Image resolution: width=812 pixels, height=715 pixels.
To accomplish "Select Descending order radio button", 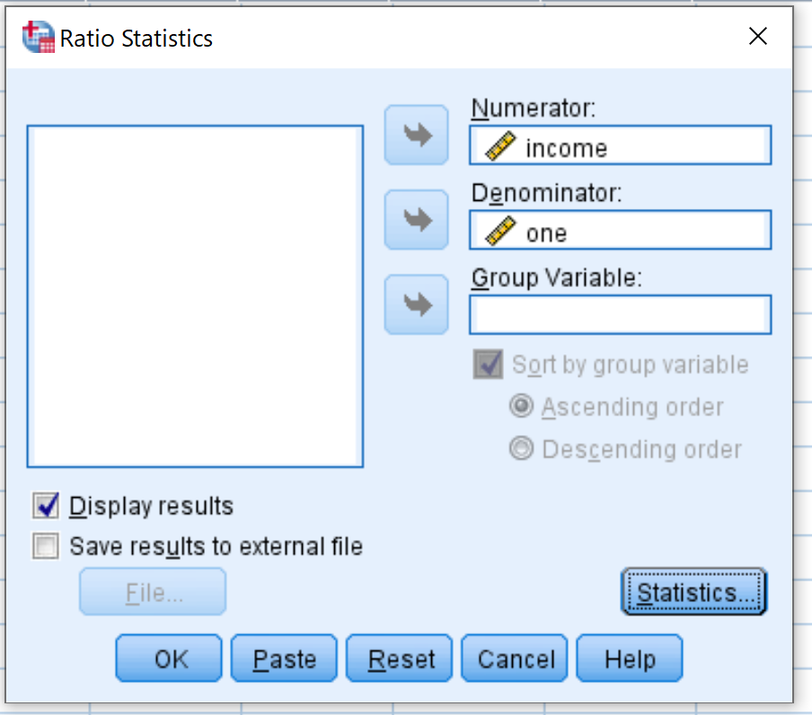I will (x=521, y=449).
